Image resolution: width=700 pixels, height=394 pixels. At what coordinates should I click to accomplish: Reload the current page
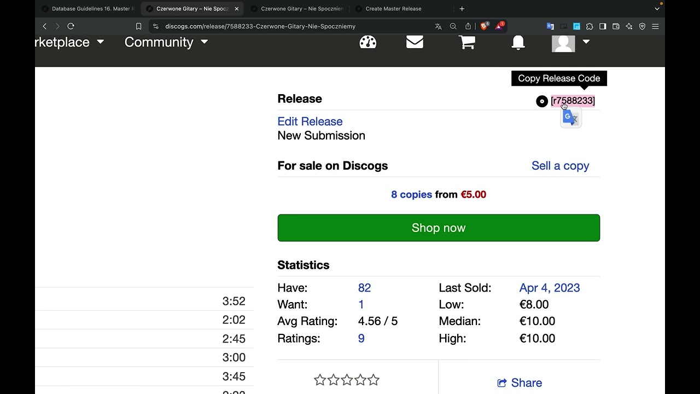[71, 26]
